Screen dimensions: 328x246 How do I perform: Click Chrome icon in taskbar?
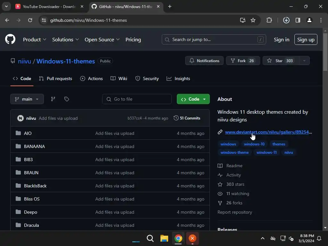point(178,238)
